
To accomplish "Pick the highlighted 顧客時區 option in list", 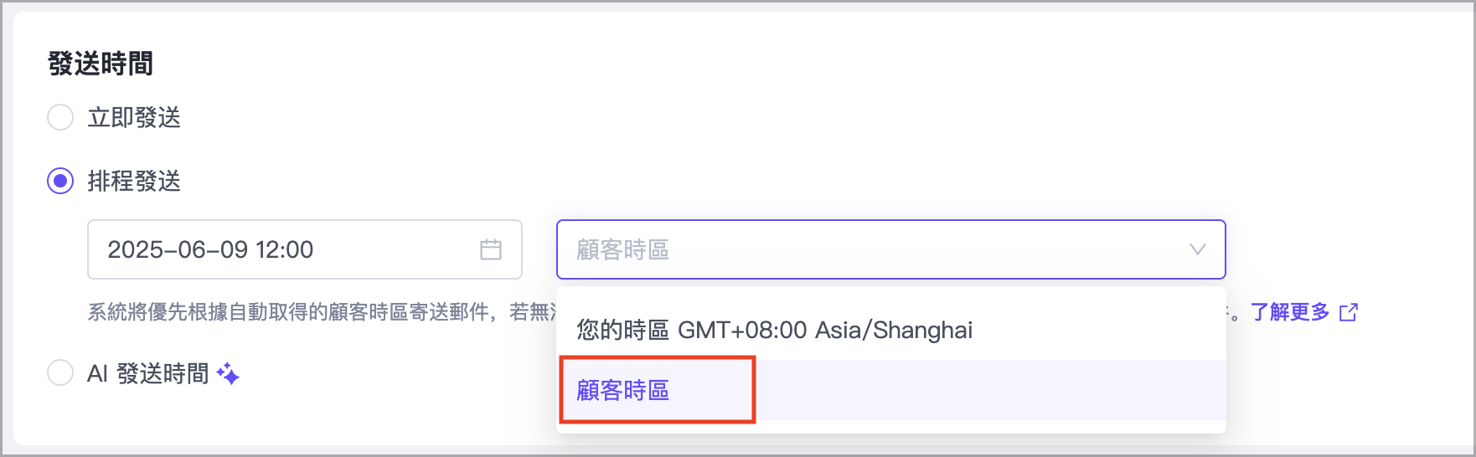I will [623, 390].
